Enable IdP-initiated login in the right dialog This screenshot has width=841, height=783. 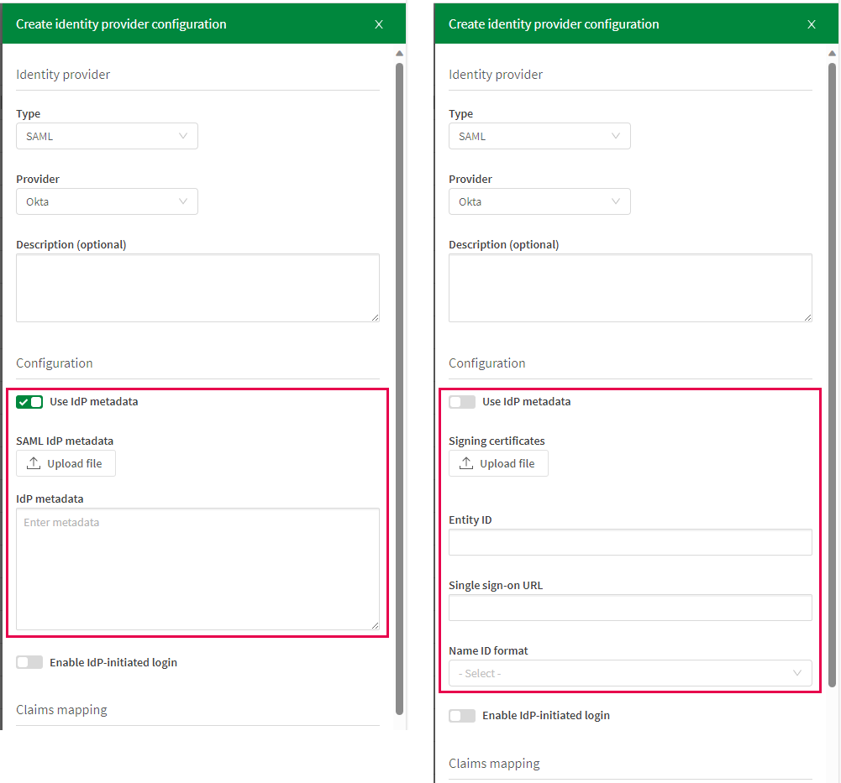coord(461,715)
